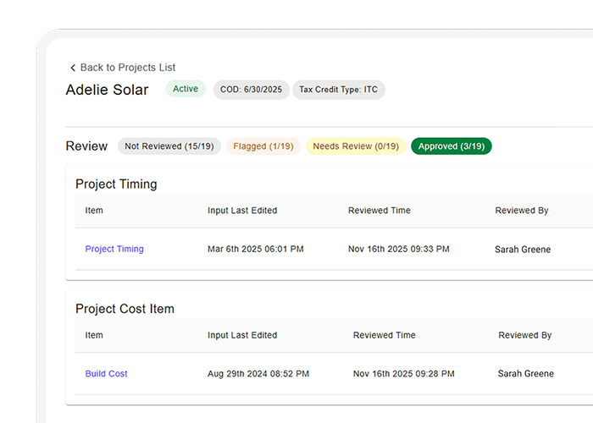Click the back chevron arrow icon
Screen dimensions: 593x423
coord(73,68)
